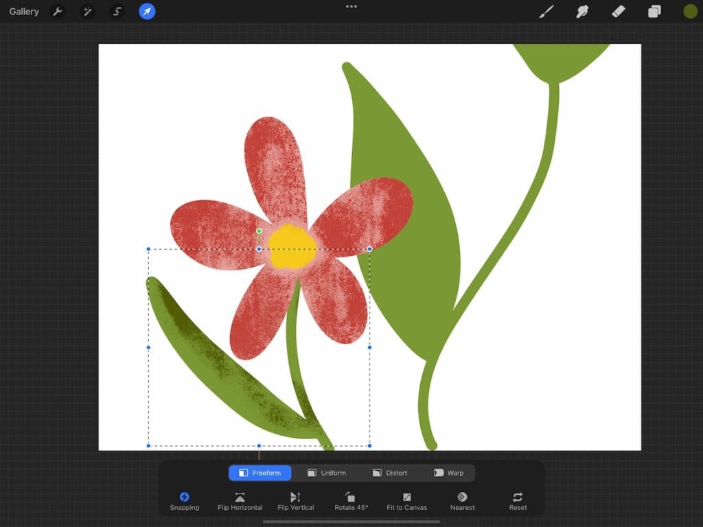Select the Adjustments magic wand tool
This screenshot has height=527, width=703.
(x=88, y=11)
